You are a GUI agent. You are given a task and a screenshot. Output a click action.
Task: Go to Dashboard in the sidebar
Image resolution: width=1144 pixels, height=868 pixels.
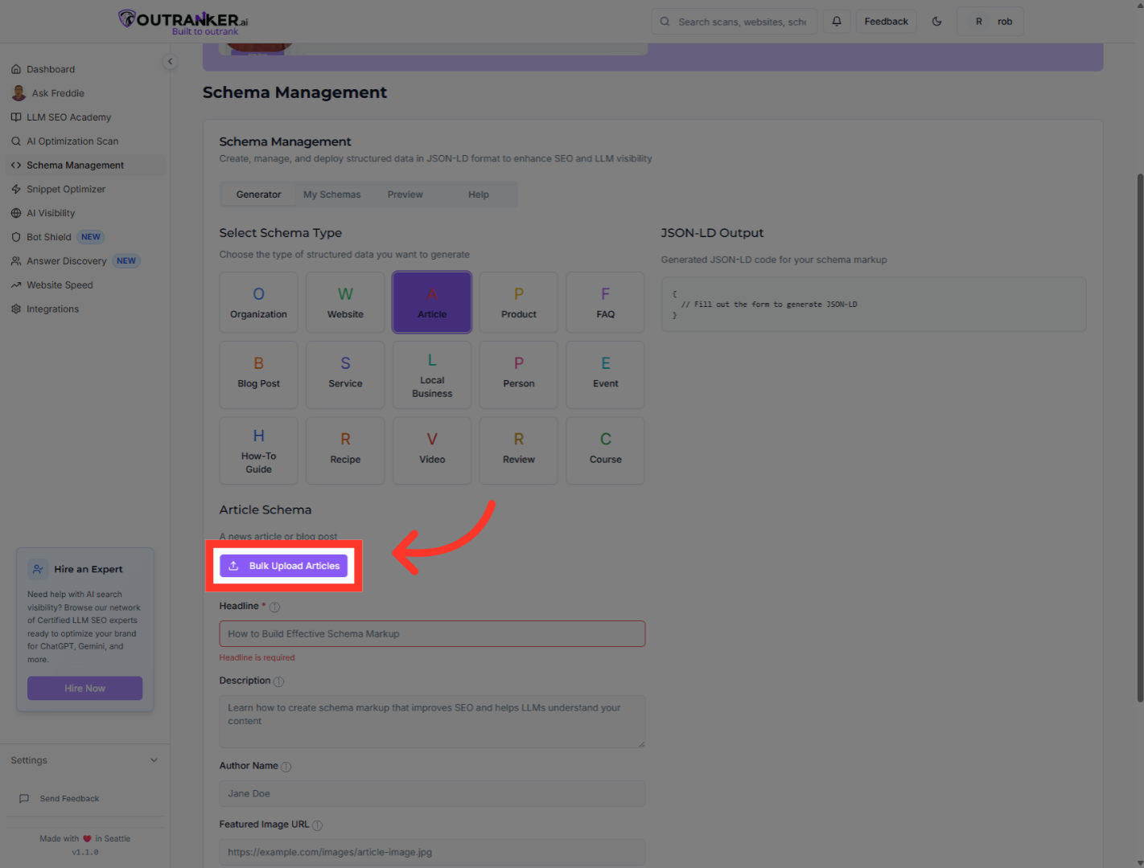click(84, 69)
